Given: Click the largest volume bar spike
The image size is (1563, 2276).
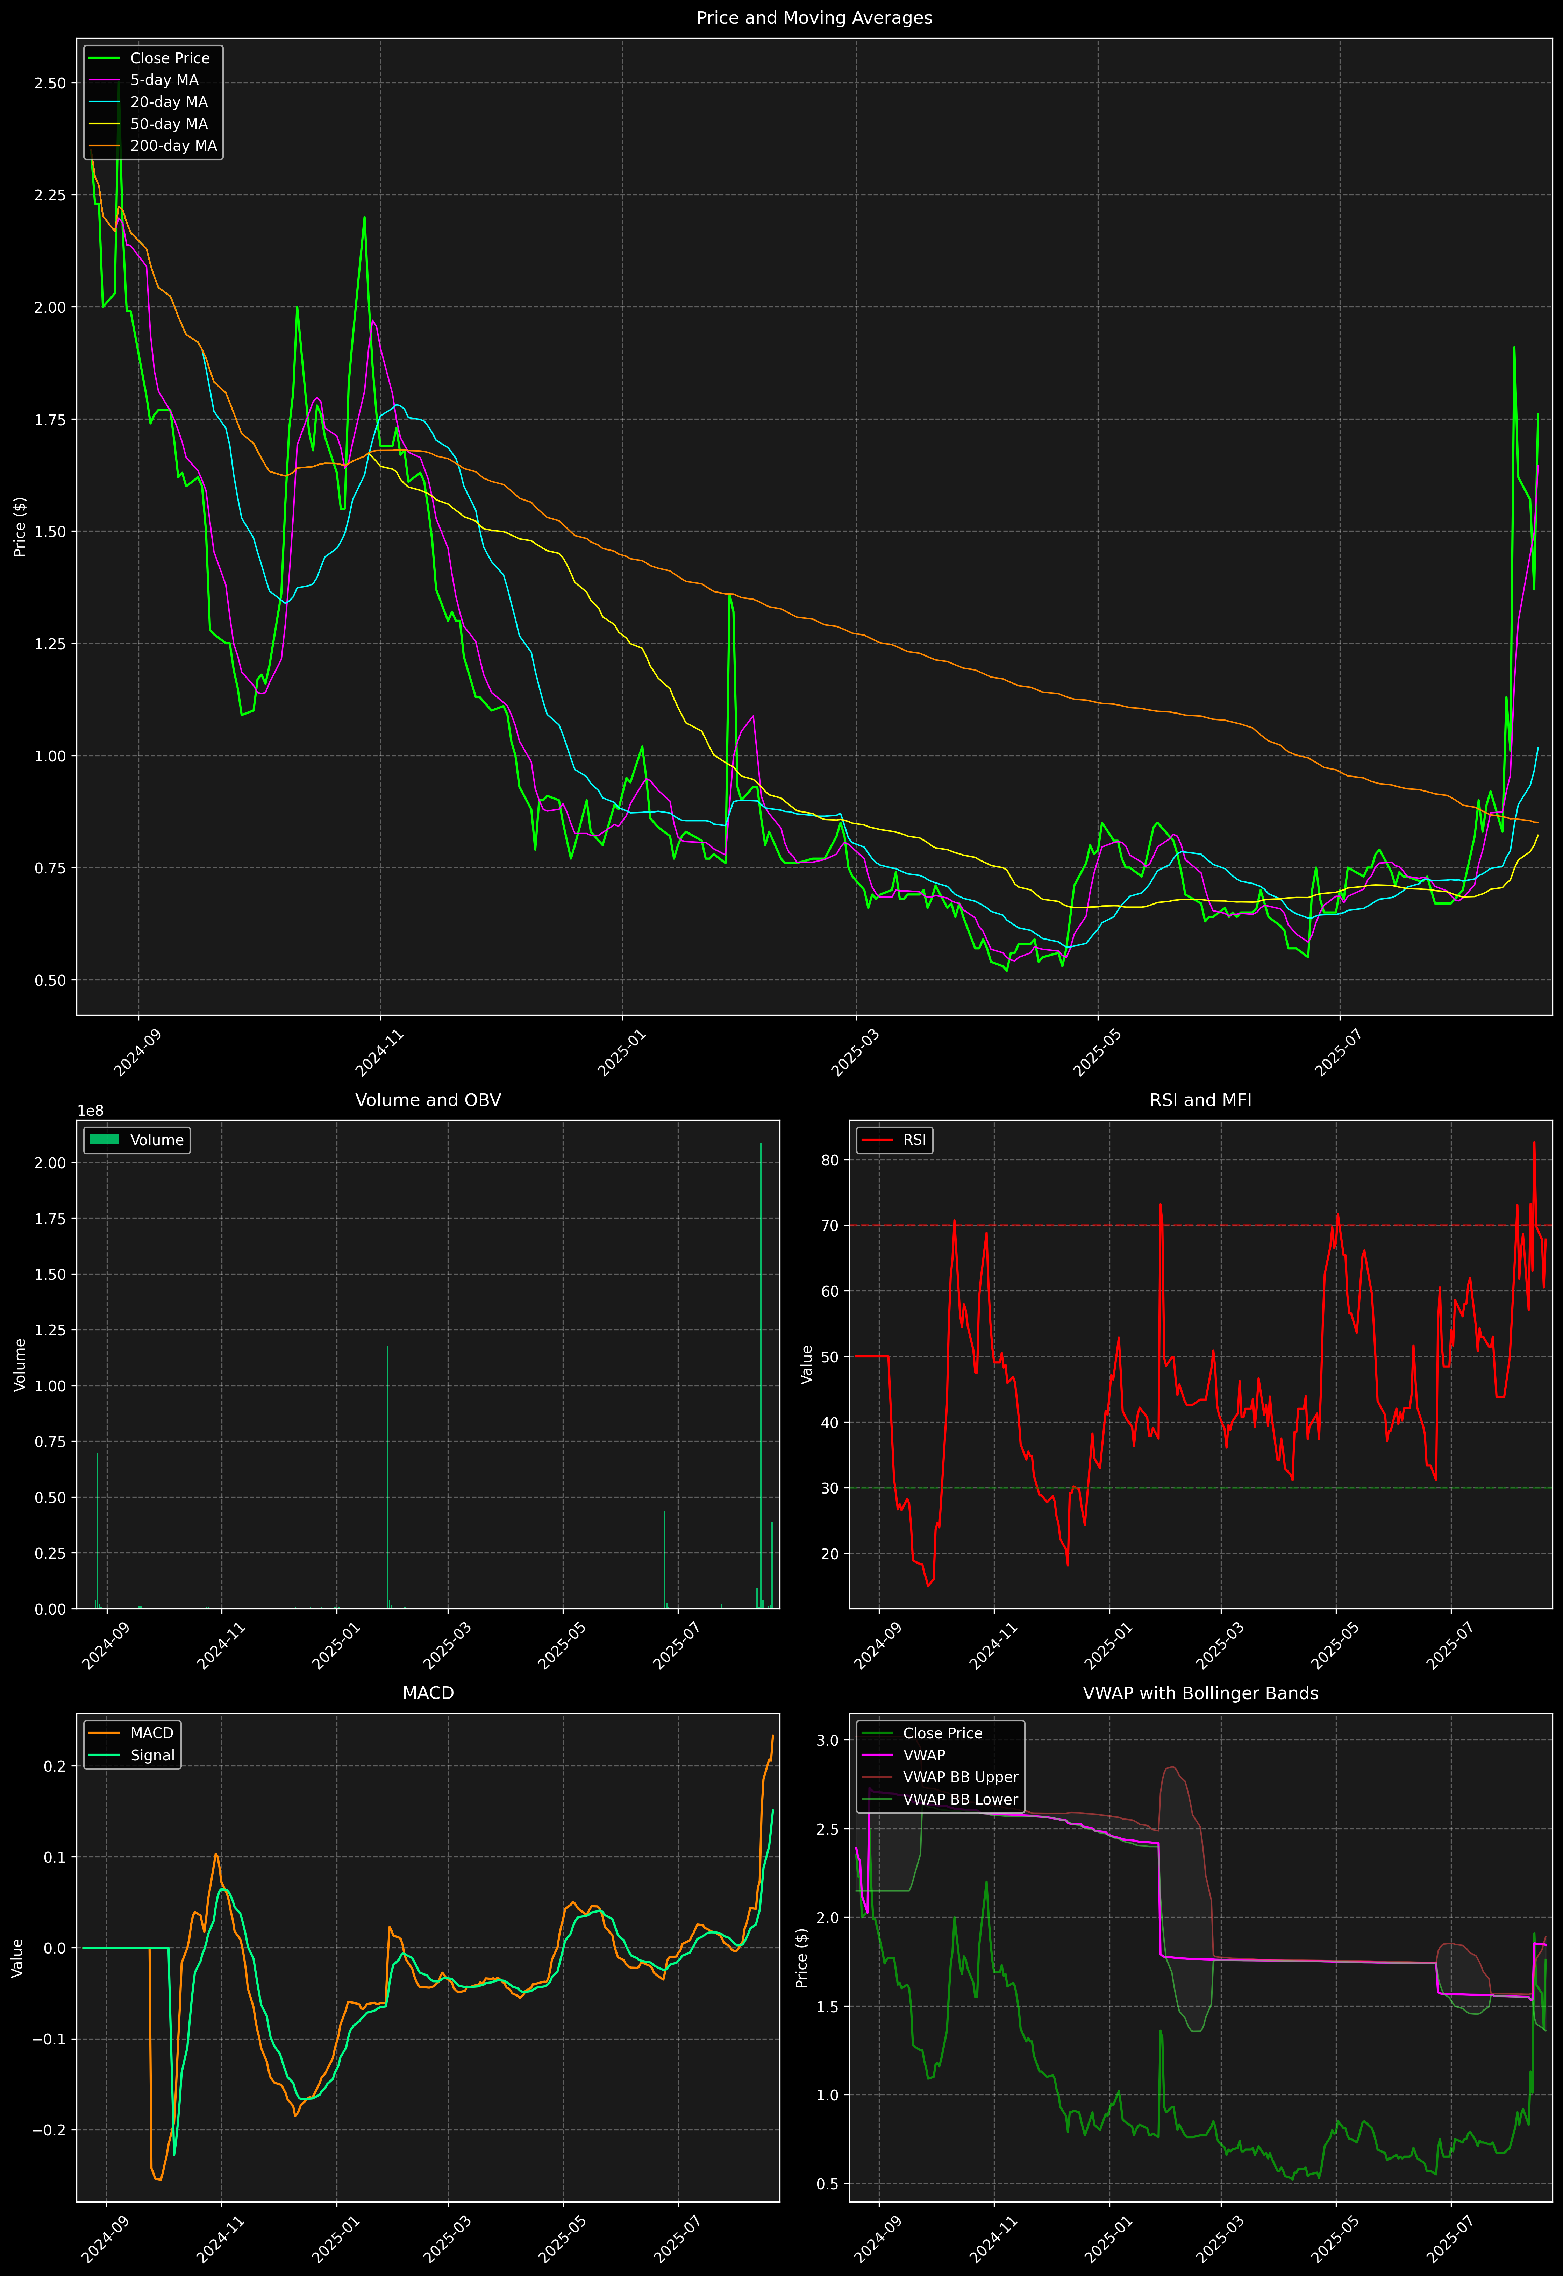Looking at the screenshot, I should pos(761,1371).
